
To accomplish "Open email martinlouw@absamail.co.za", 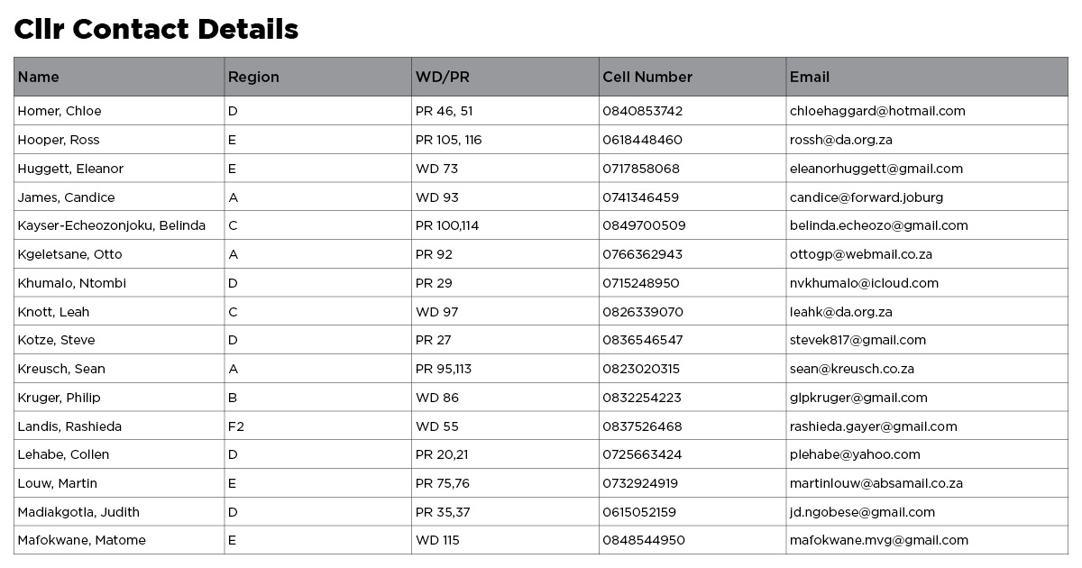I will 876,483.
